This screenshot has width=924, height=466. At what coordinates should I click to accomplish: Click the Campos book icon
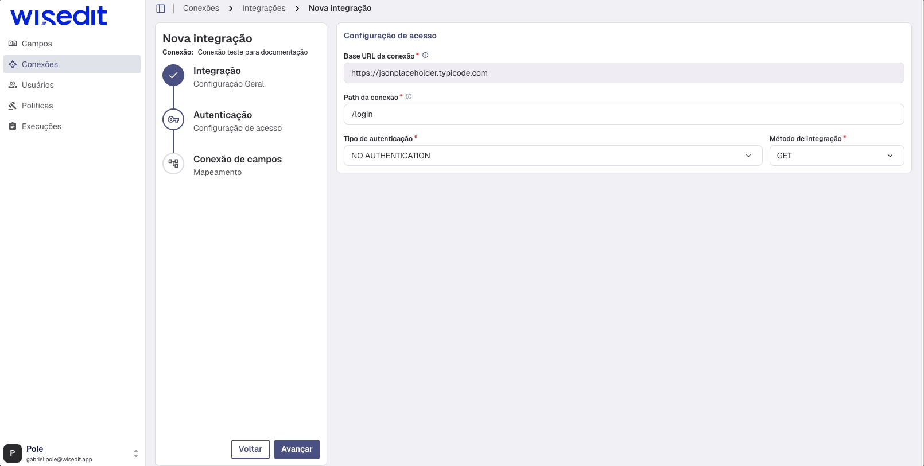pos(13,44)
